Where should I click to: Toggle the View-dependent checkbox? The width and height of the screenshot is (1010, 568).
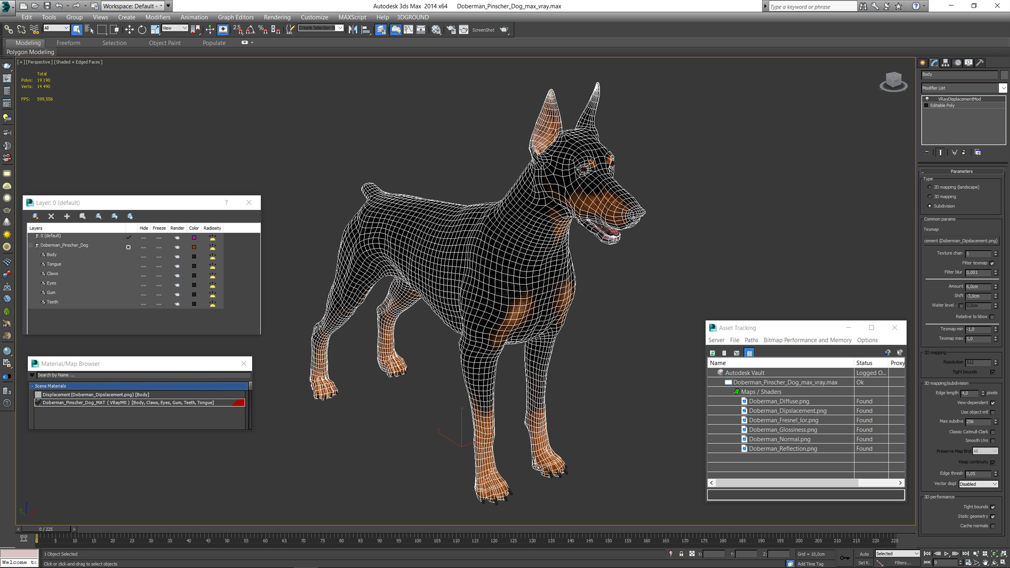coord(993,403)
